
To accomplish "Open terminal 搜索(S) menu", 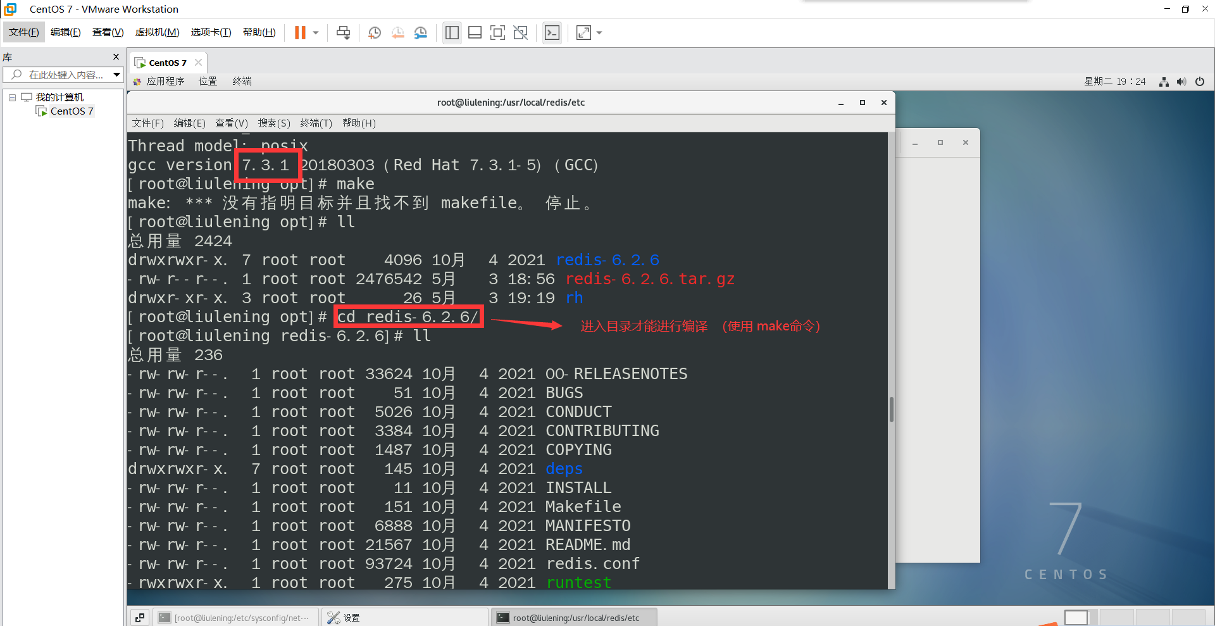I will (x=274, y=123).
